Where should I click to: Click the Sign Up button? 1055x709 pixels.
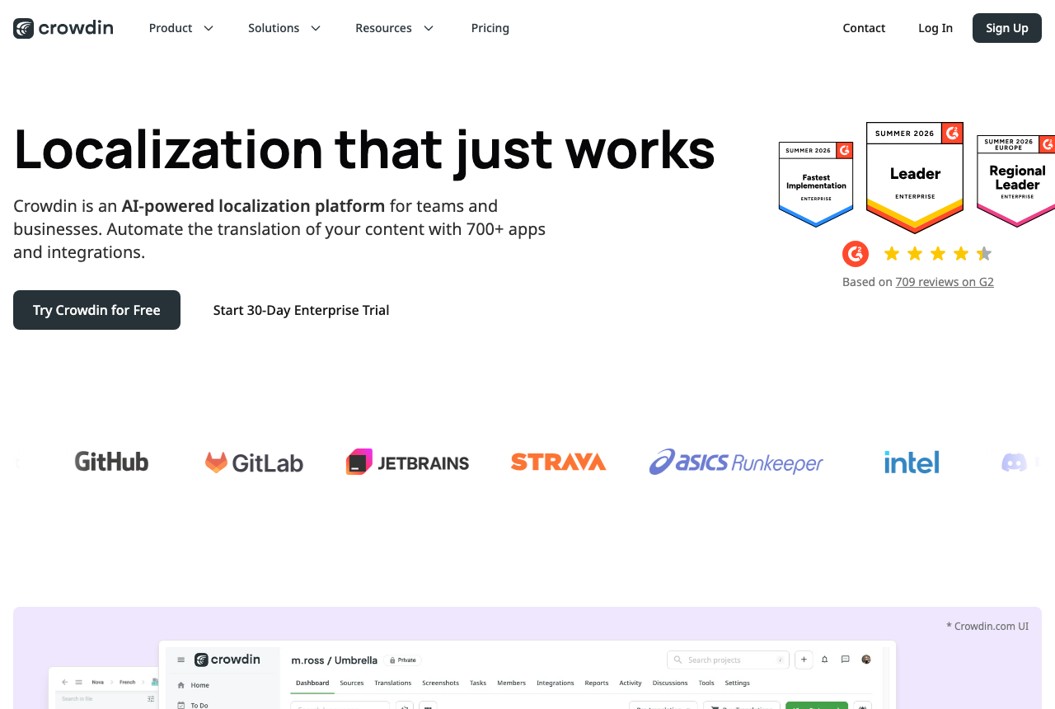coord(1007,28)
